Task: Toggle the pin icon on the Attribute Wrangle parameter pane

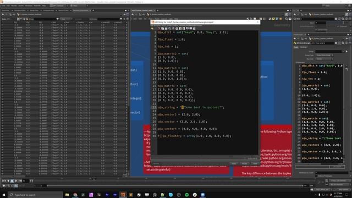Action: [347, 38]
